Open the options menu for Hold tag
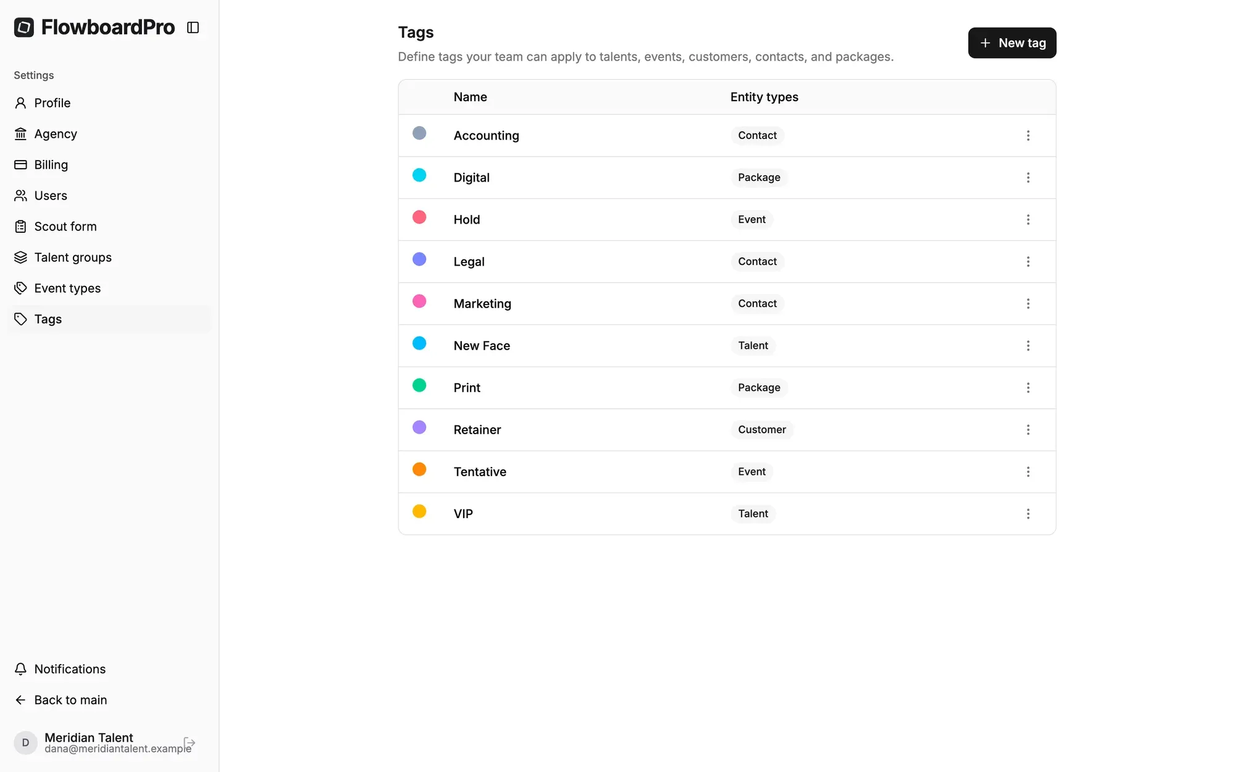The height and width of the screenshot is (772, 1235). pos(1028,219)
